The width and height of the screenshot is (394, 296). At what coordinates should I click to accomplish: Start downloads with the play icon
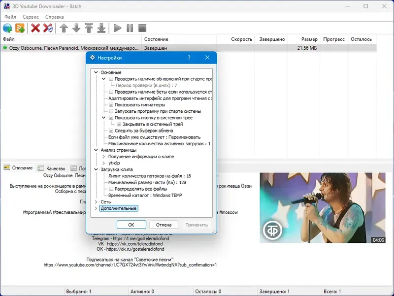pos(117,28)
